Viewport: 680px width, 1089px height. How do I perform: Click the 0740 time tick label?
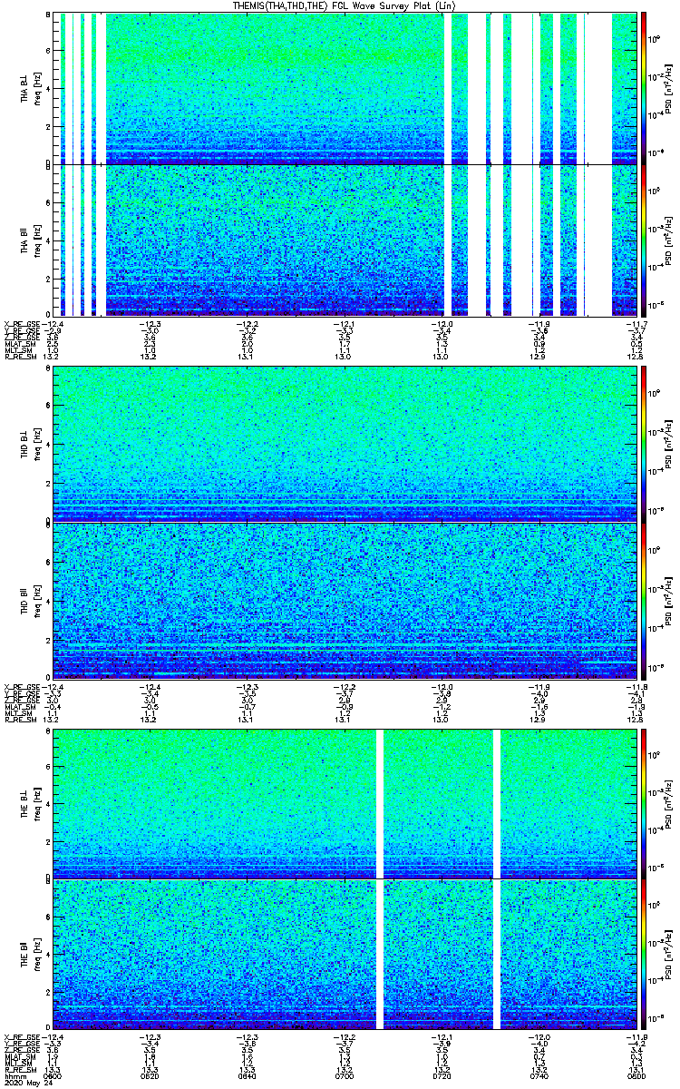(540, 1077)
